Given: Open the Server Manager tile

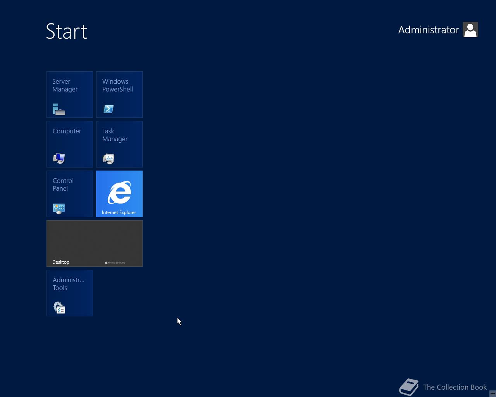Looking at the screenshot, I should click(x=70, y=95).
